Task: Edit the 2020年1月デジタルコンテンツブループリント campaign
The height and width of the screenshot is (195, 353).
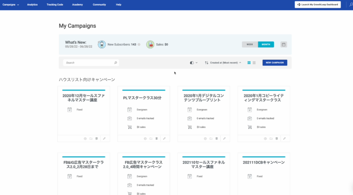Action: [224, 138]
